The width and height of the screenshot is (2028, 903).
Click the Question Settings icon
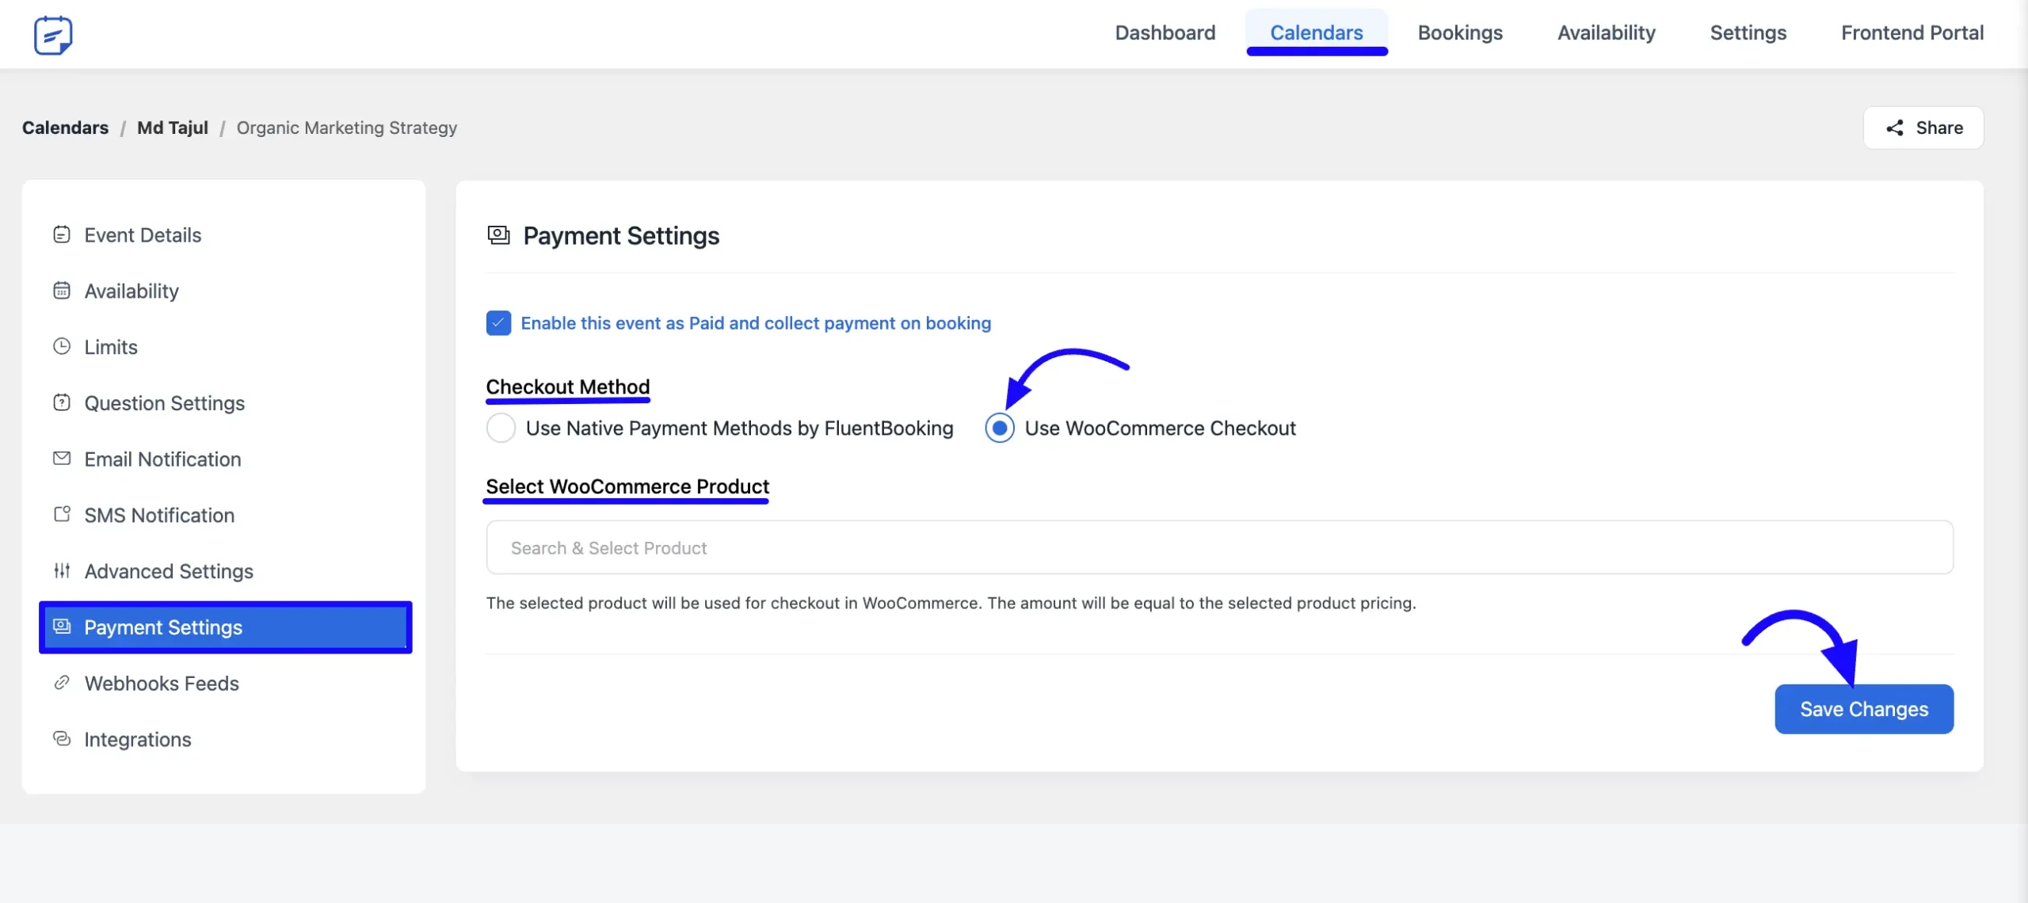(62, 402)
